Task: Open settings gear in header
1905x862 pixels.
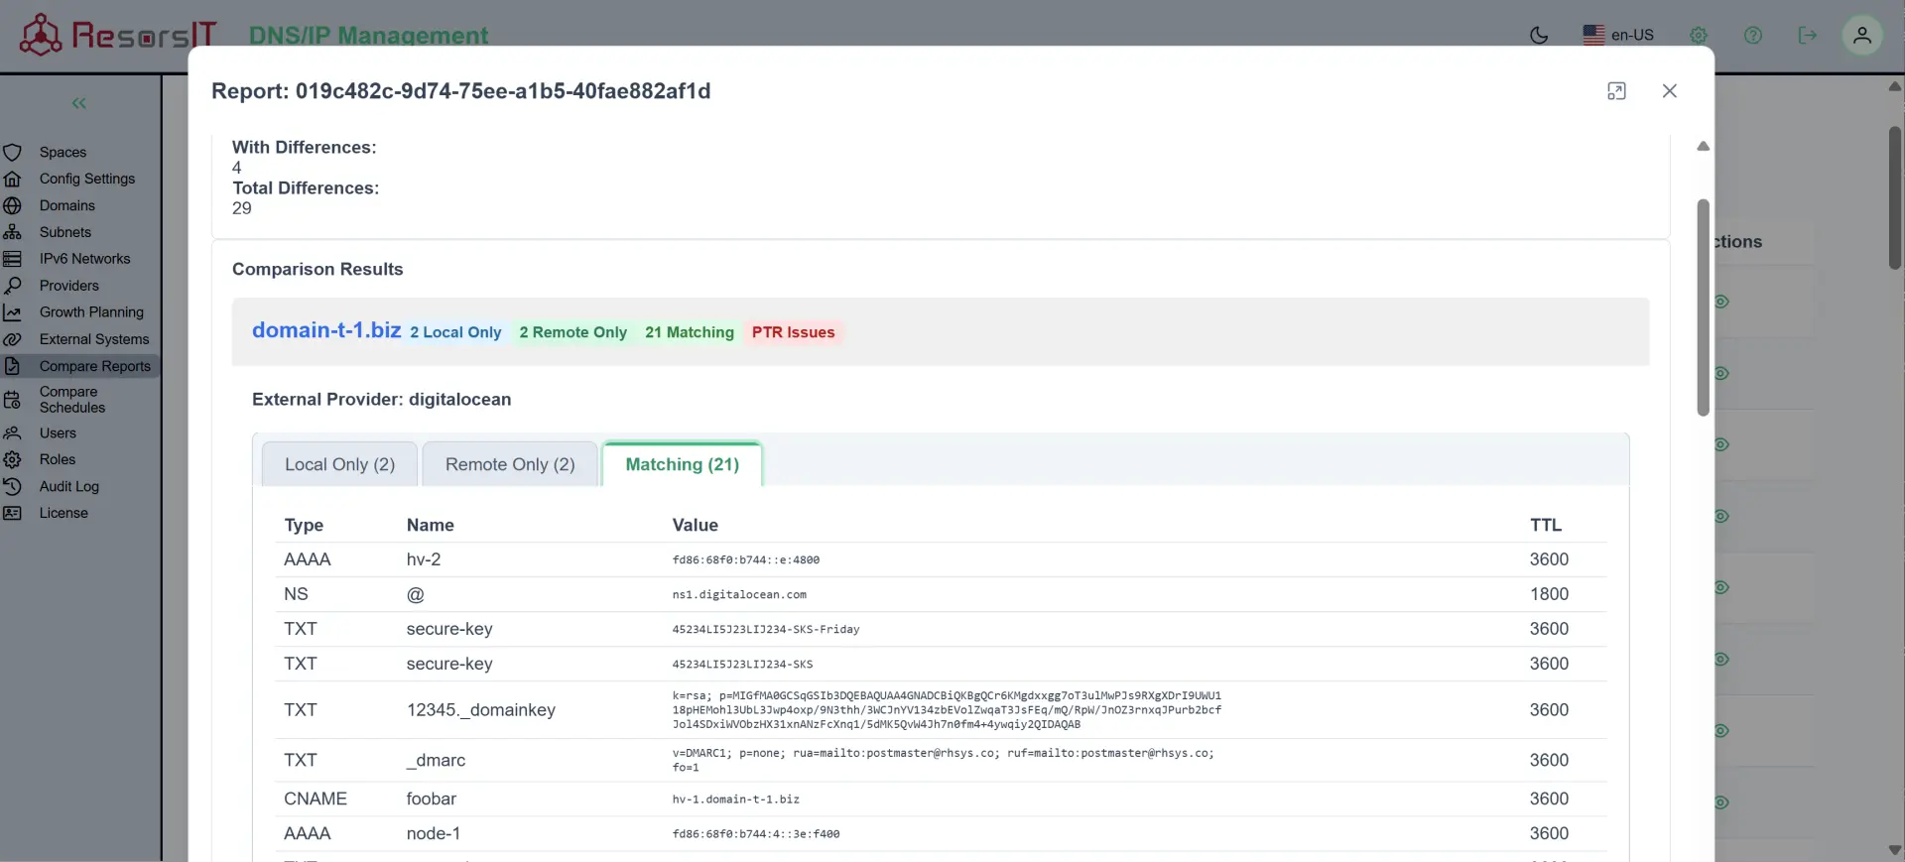Action: tap(1699, 35)
